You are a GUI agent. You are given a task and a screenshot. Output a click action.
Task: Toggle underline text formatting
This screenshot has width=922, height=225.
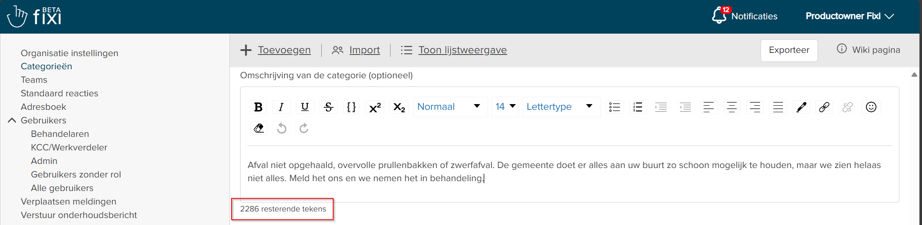coord(304,107)
